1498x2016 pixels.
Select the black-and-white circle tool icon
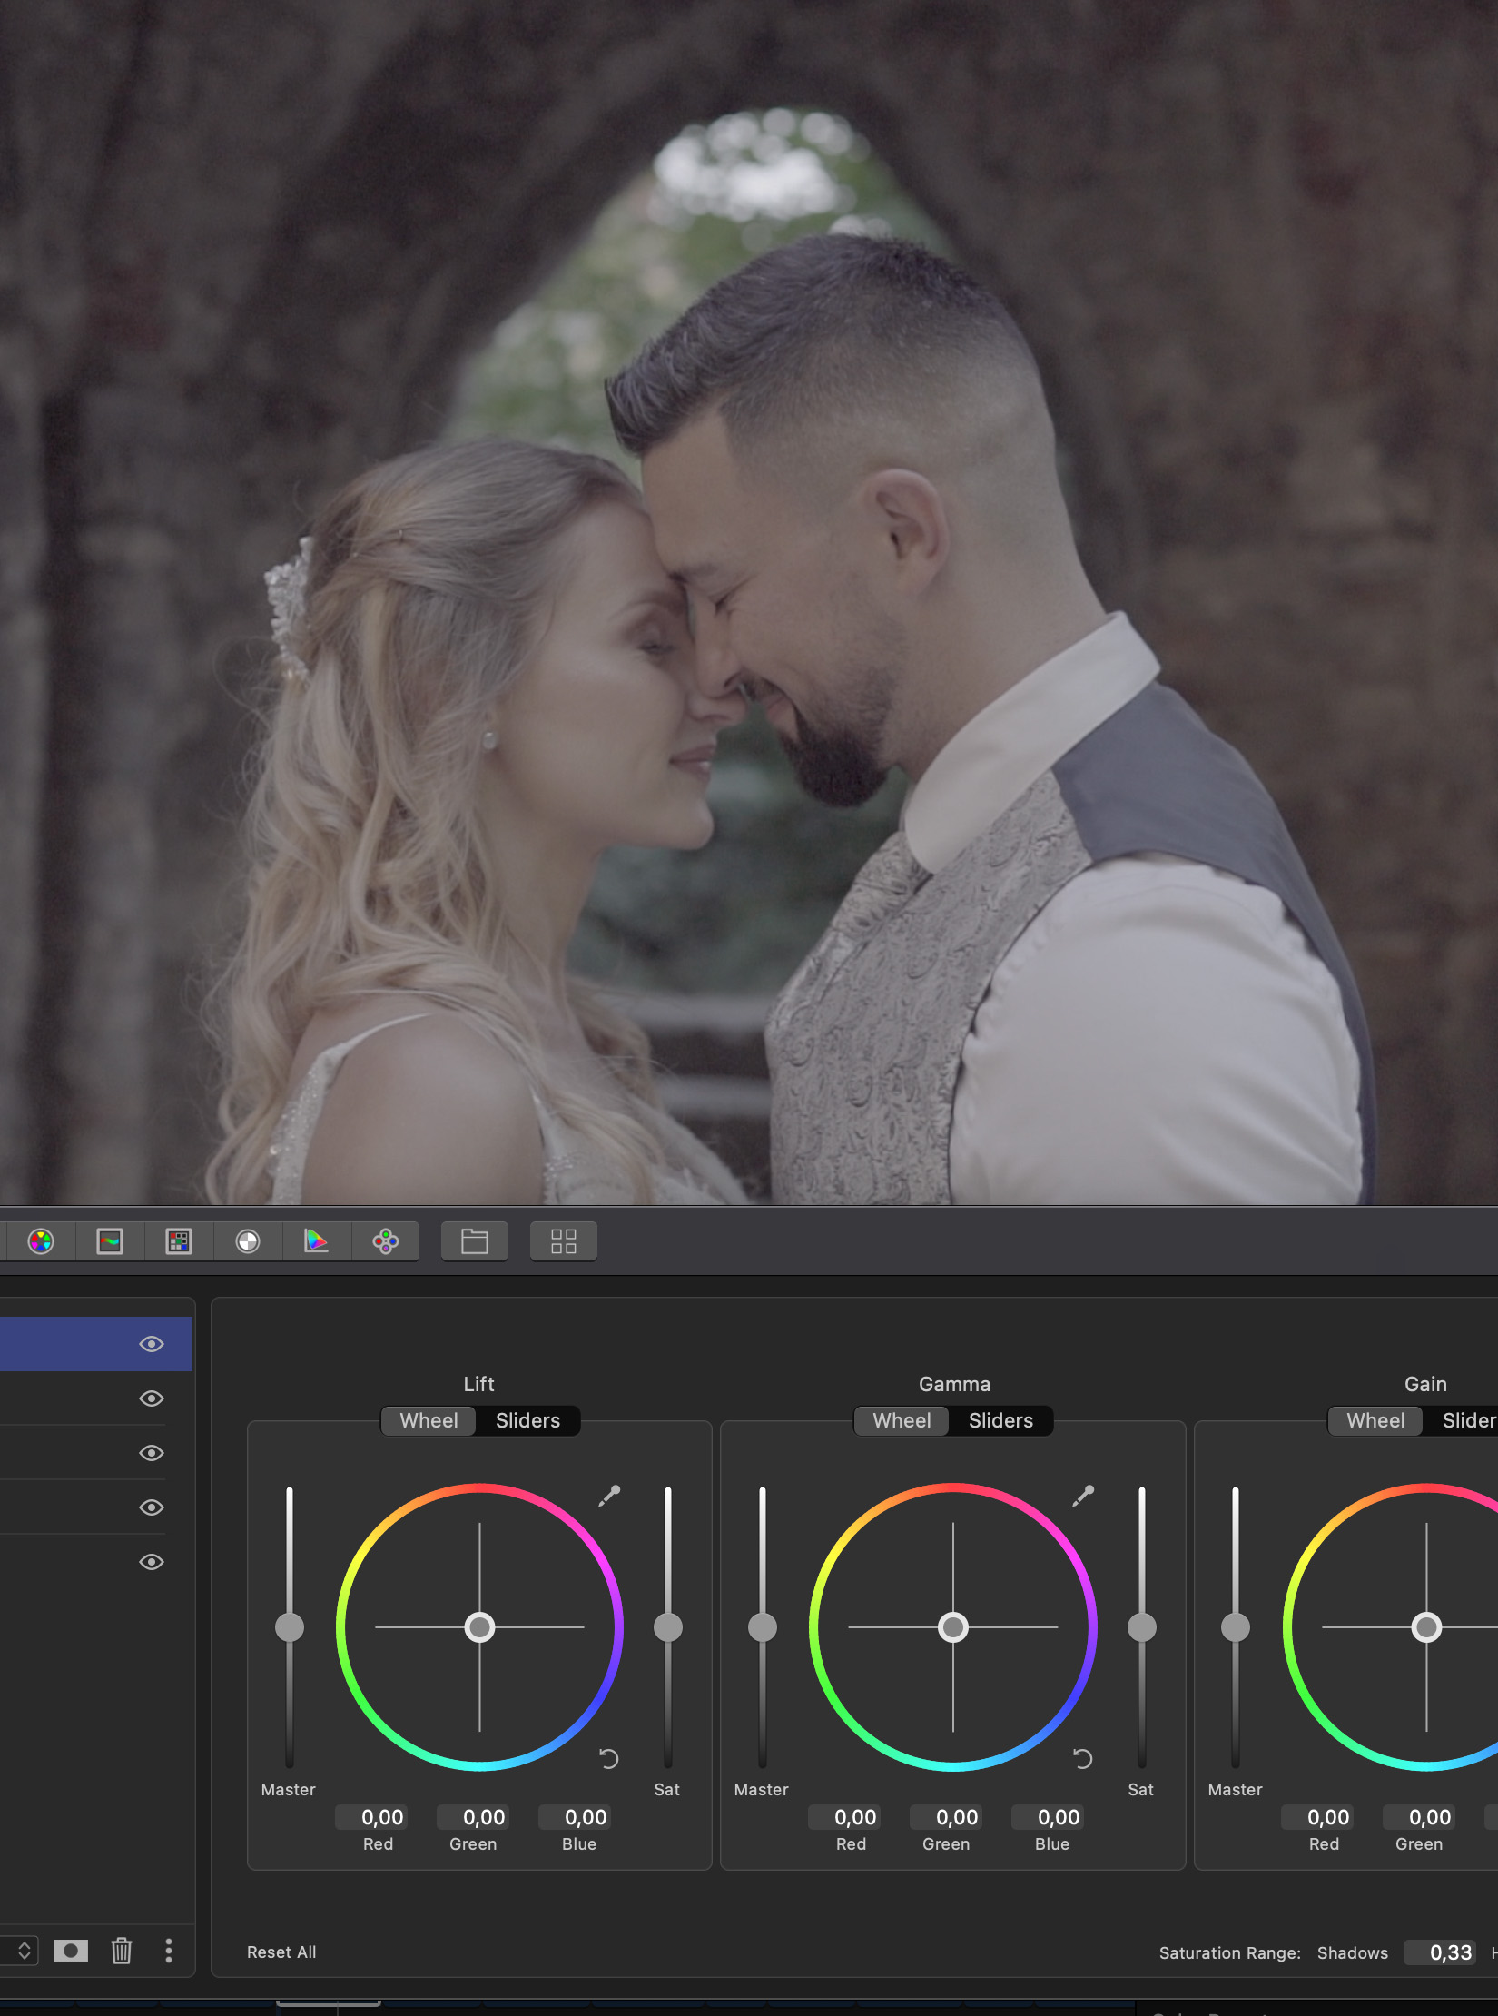click(x=248, y=1241)
